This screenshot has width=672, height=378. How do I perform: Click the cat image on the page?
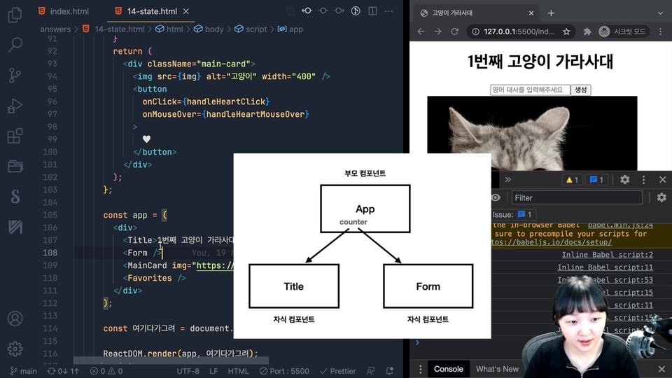(x=532, y=133)
